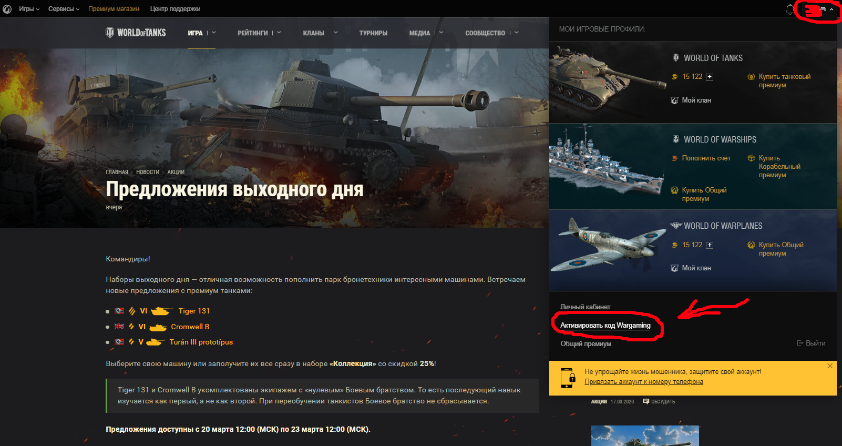Open the ИГРА navigation tab

[195, 33]
